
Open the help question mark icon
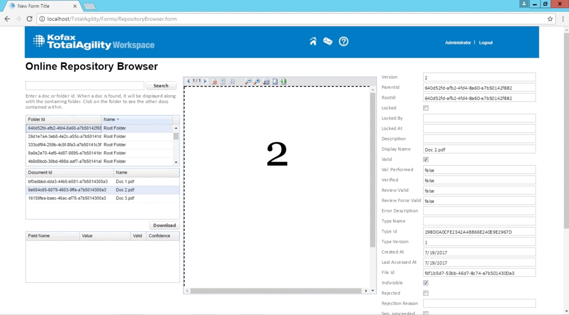pyautogui.click(x=343, y=42)
